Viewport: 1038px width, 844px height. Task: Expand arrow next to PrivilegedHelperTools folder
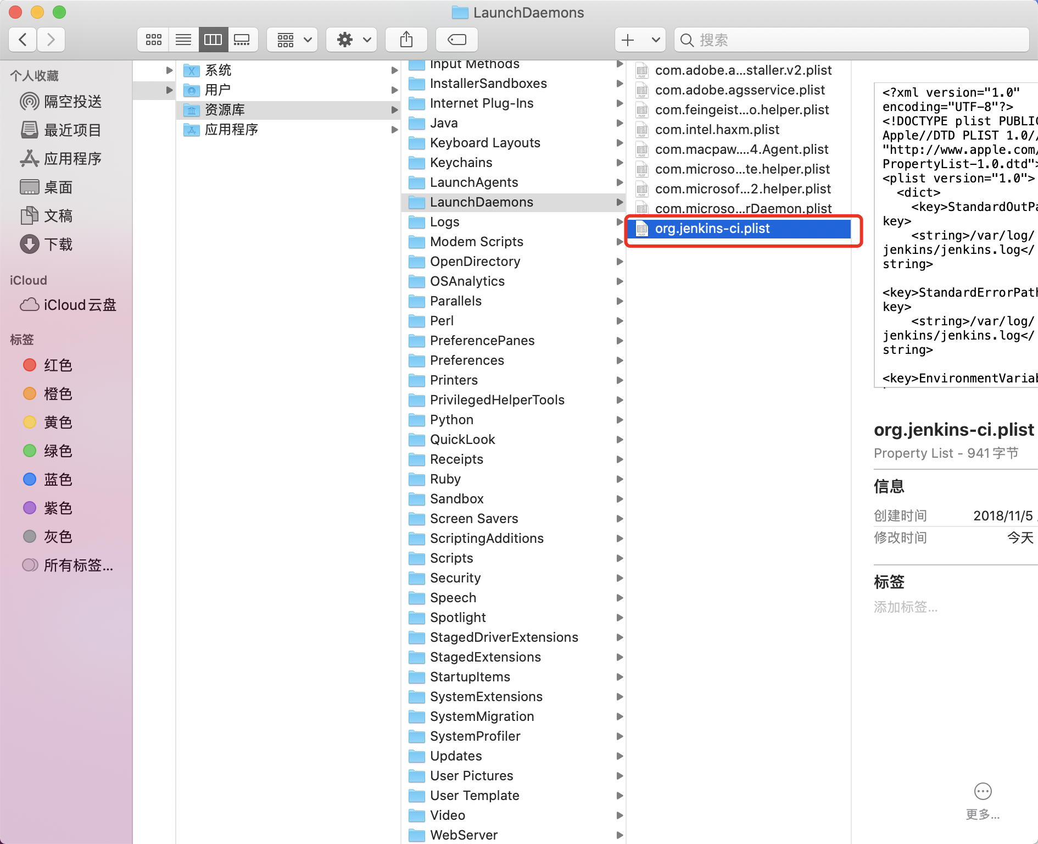click(x=620, y=400)
